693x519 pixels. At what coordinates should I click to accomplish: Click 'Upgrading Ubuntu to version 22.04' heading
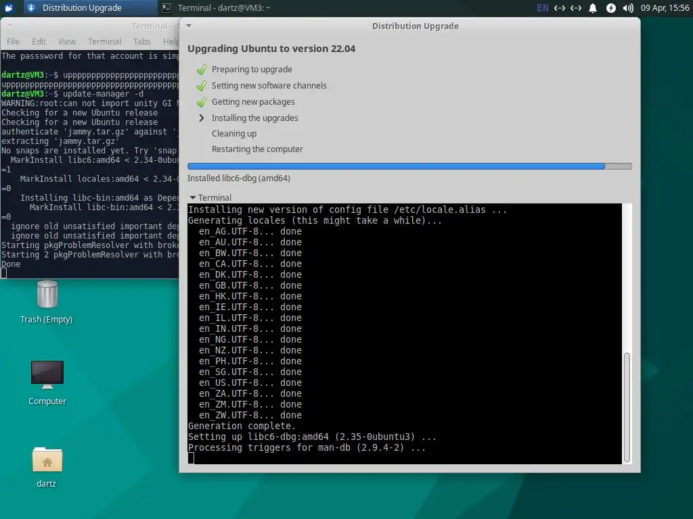point(271,49)
